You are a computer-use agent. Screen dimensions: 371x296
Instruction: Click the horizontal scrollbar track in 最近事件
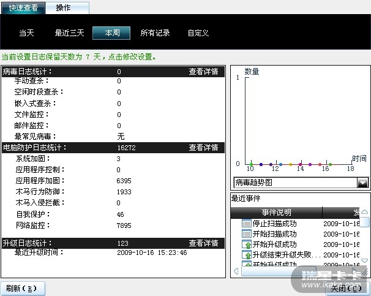(x=296, y=271)
